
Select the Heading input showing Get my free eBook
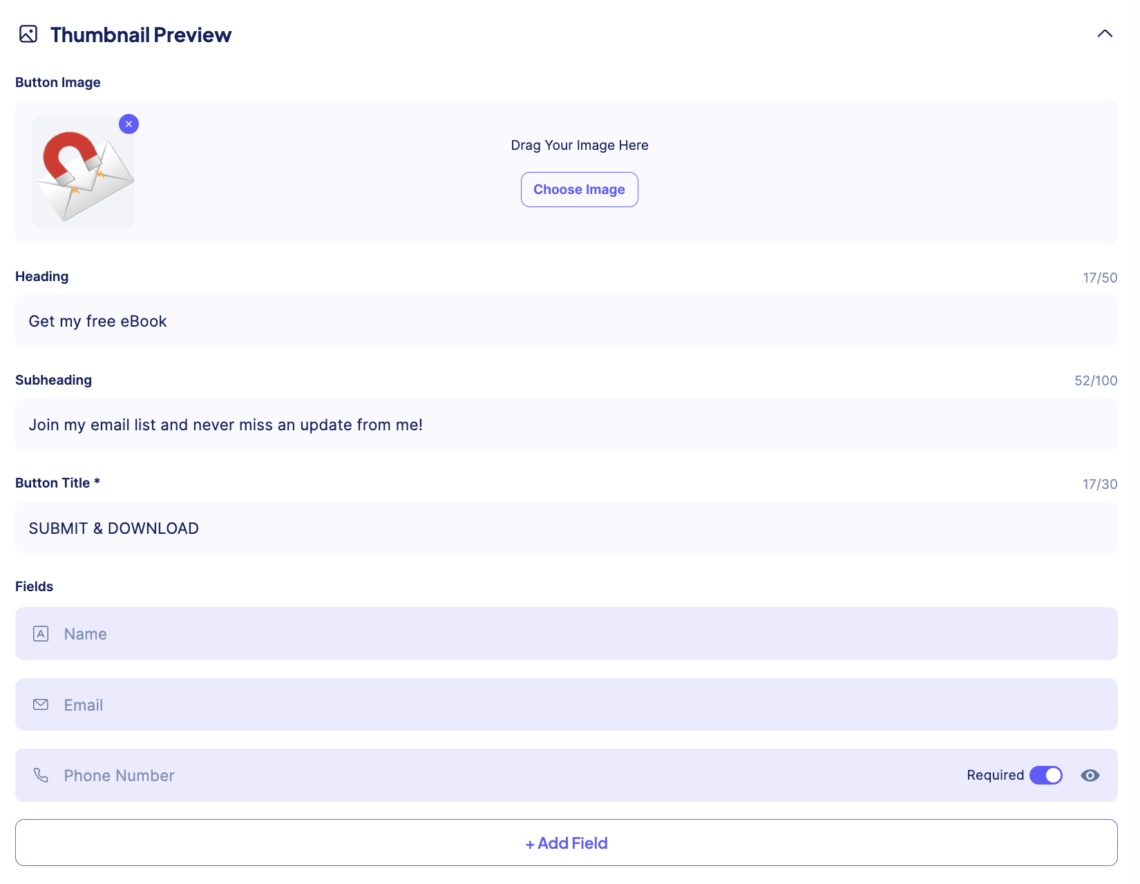tap(566, 320)
